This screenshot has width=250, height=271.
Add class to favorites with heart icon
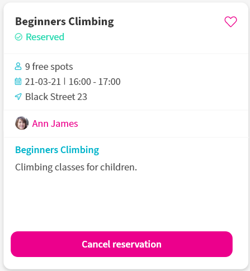[230, 22]
